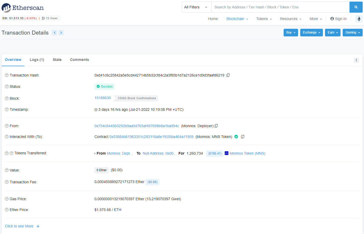Click the Monnos token logo icon
The image size is (364, 234).
coord(226,153)
